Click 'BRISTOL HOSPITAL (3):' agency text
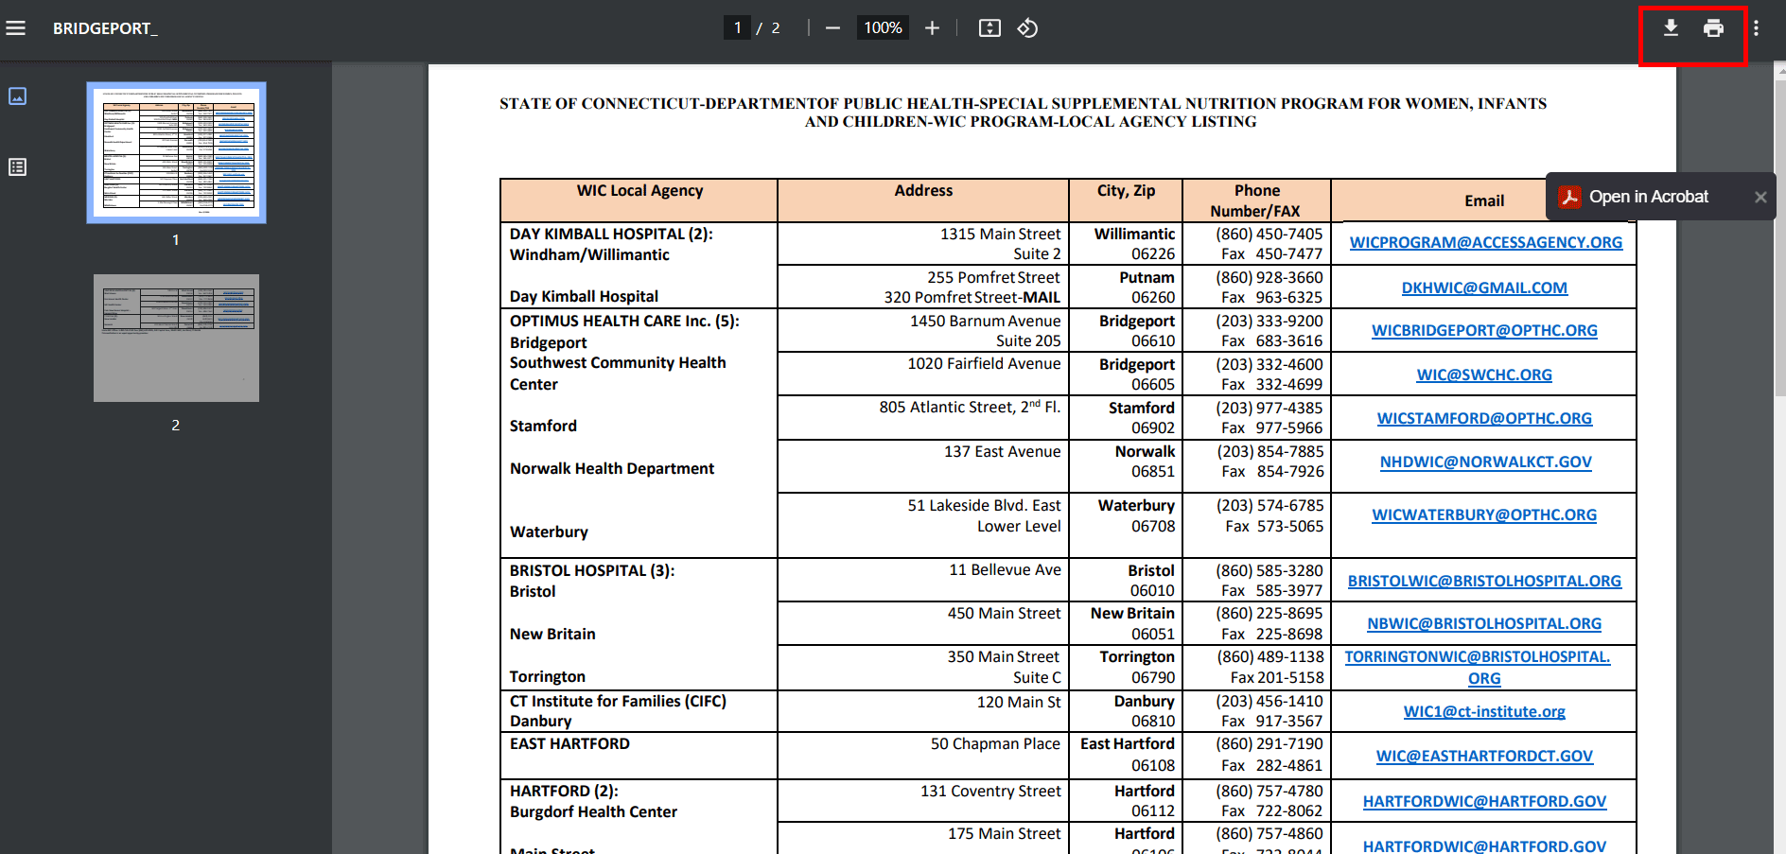 pos(592,571)
